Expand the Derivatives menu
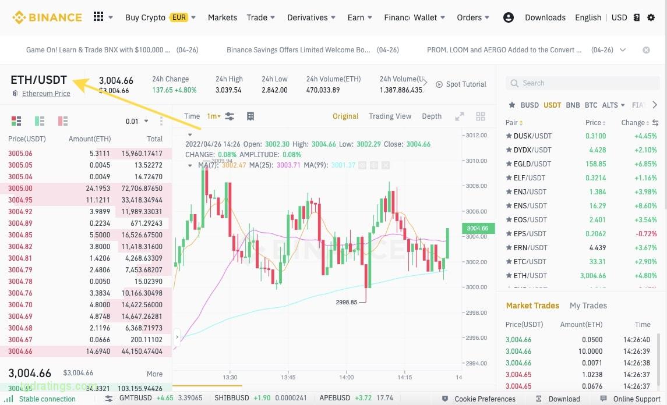Image resolution: width=667 pixels, height=405 pixels. (312, 17)
